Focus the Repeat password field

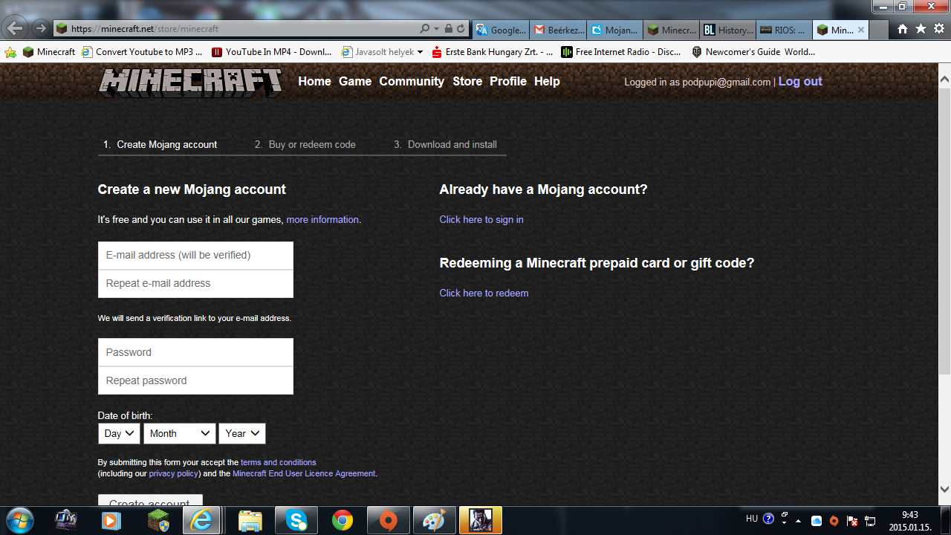195,380
